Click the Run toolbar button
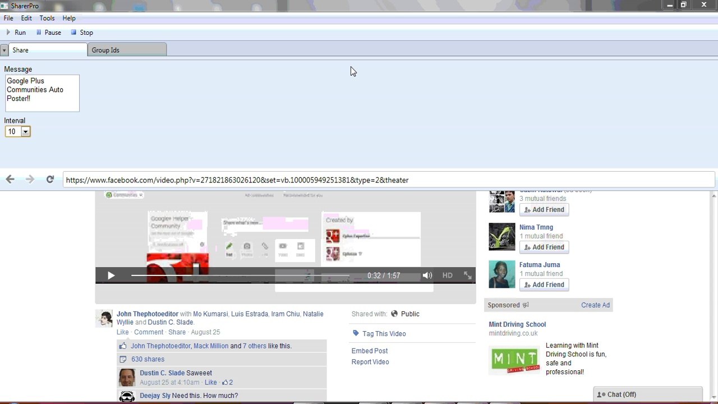Screen dimensions: 718x404 click(16, 33)
